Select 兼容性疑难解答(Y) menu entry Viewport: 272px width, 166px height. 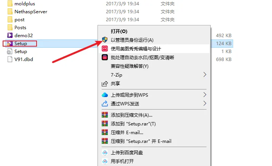(x=154, y=66)
